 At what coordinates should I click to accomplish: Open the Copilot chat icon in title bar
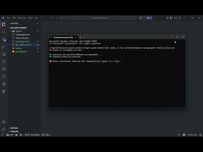pos(141,18)
